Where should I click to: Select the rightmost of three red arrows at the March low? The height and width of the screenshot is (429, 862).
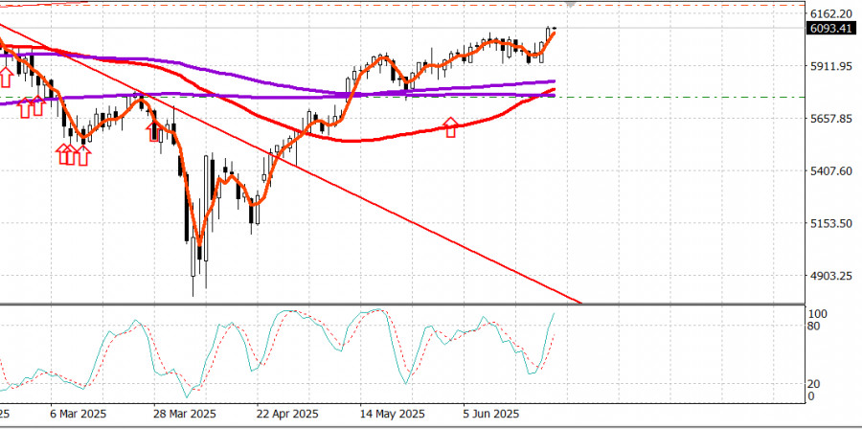(x=82, y=154)
